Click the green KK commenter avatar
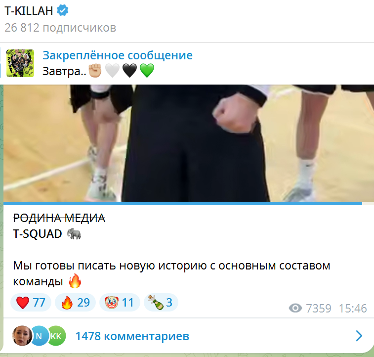This screenshot has height=357, width=374. tap(56, 336)
